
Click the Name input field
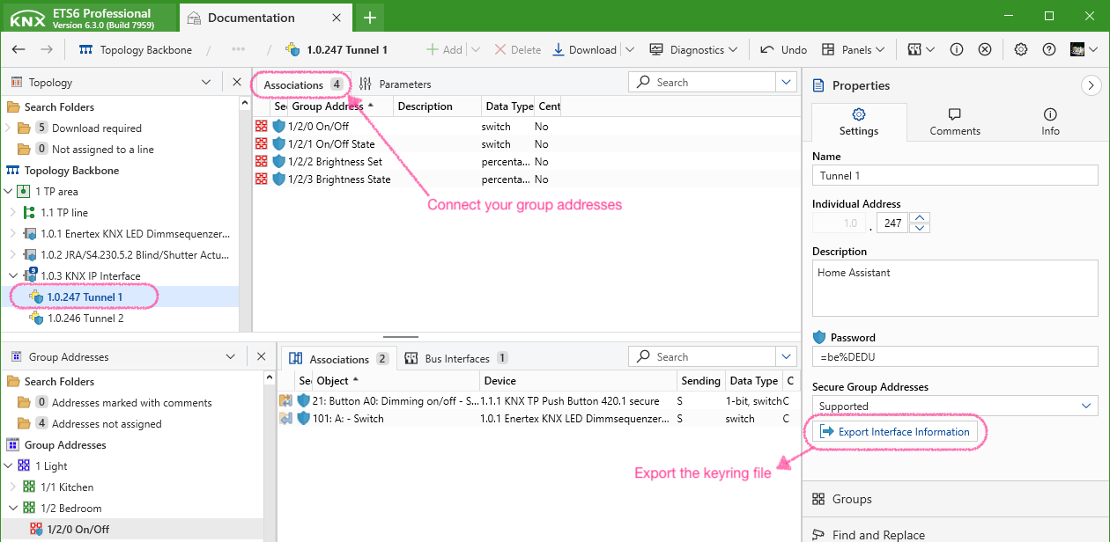click(x=955, y=175)
